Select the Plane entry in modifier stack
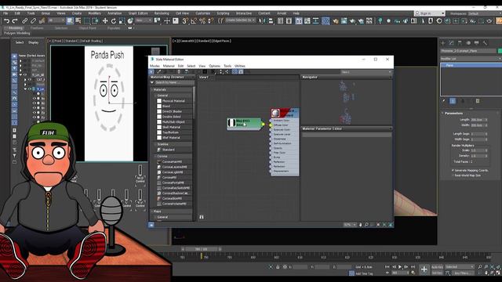The image size is (502, 282). [471, 65]
